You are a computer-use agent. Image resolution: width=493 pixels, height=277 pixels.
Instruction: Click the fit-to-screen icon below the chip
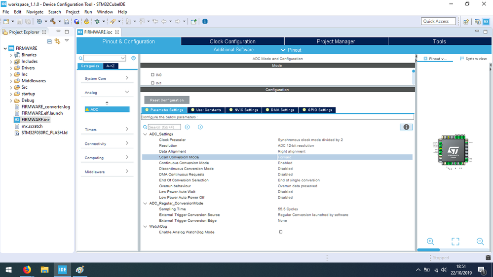click(x=455, y=241)
